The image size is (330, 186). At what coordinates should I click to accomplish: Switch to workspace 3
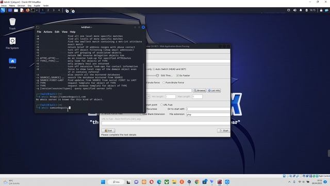point(54,10)
